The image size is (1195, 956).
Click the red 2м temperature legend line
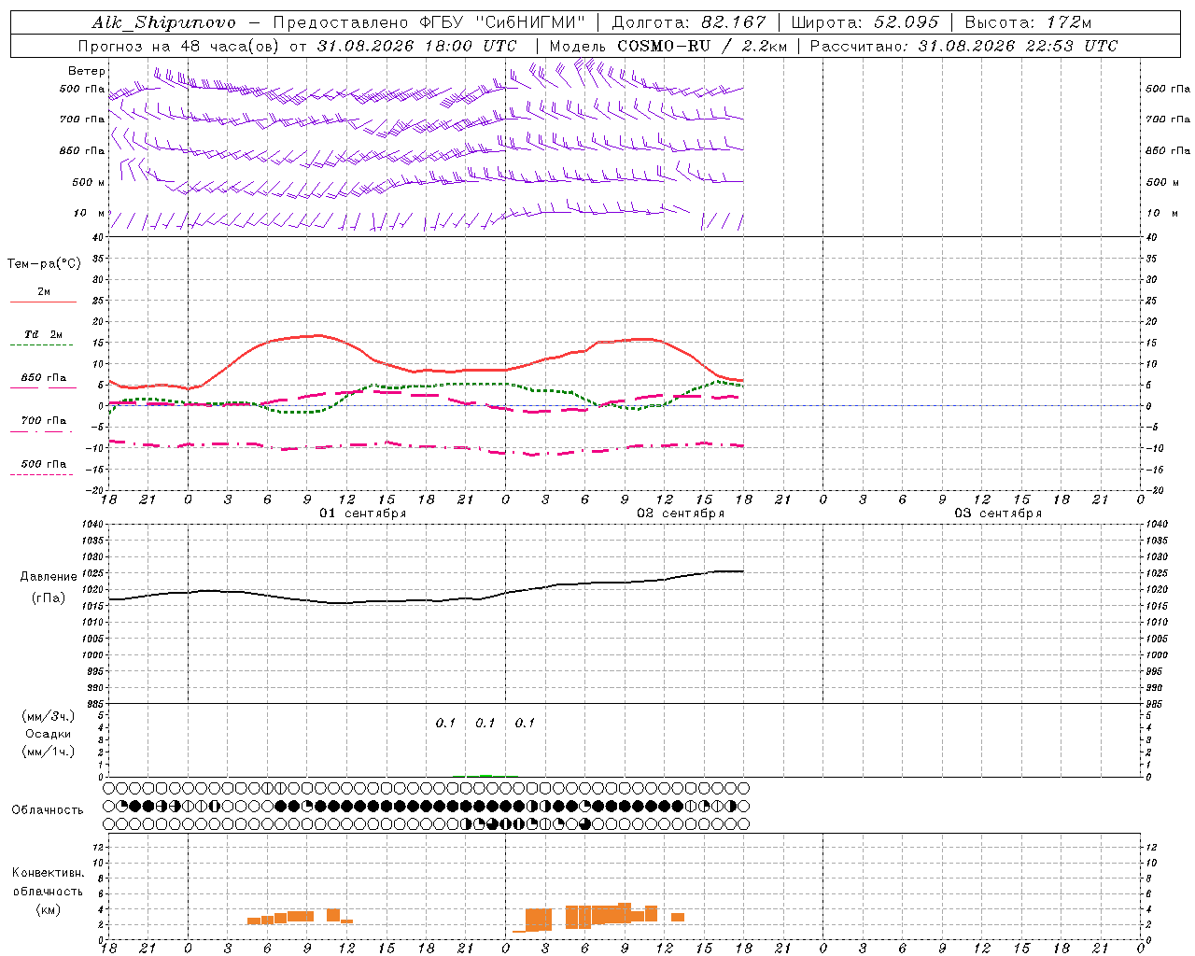pos(43,302)
